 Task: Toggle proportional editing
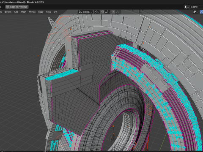[x=113, y=12]
